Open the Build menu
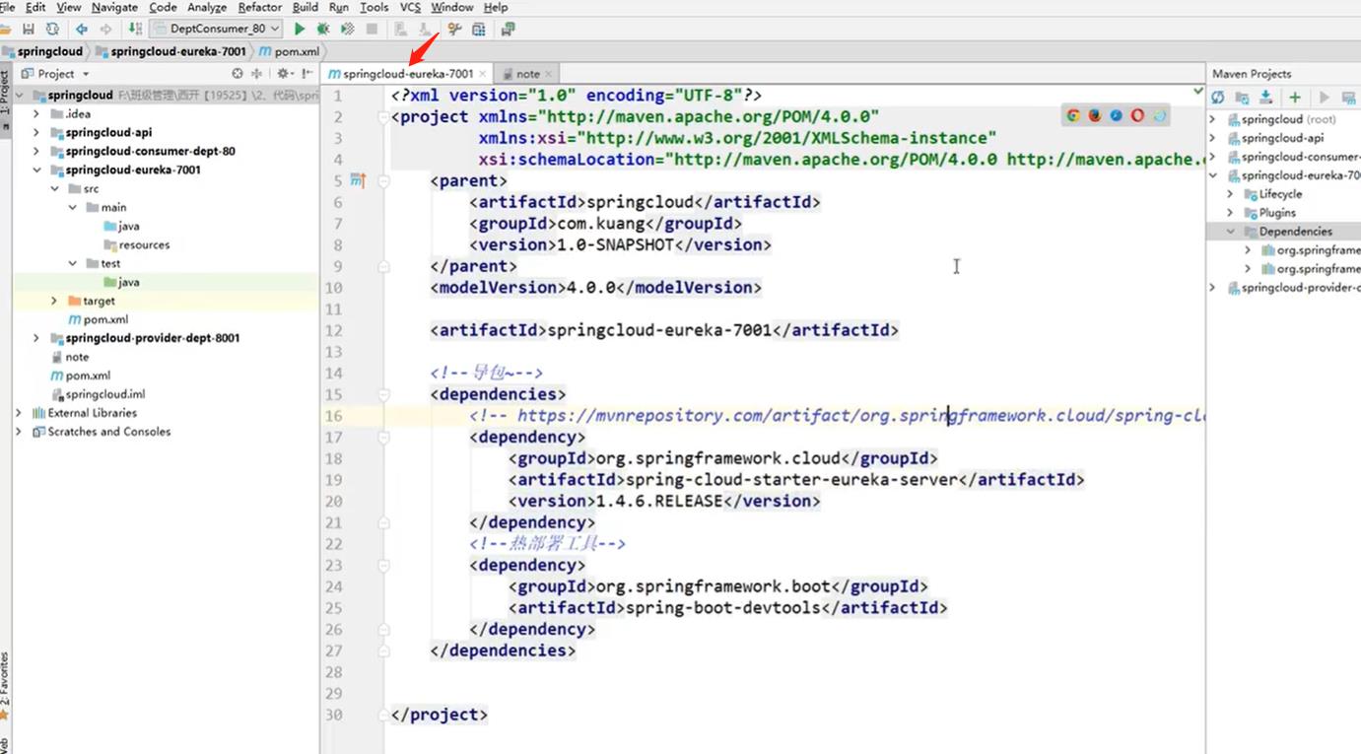 click(306, 7)
